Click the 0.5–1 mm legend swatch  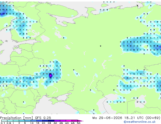point(10,121)
